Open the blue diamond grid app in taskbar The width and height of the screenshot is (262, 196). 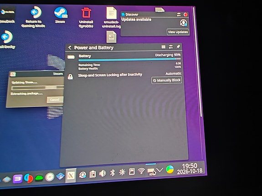pos(60,176)
